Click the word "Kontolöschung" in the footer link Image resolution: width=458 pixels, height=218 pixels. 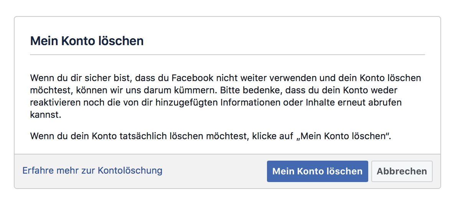(130, 171)
